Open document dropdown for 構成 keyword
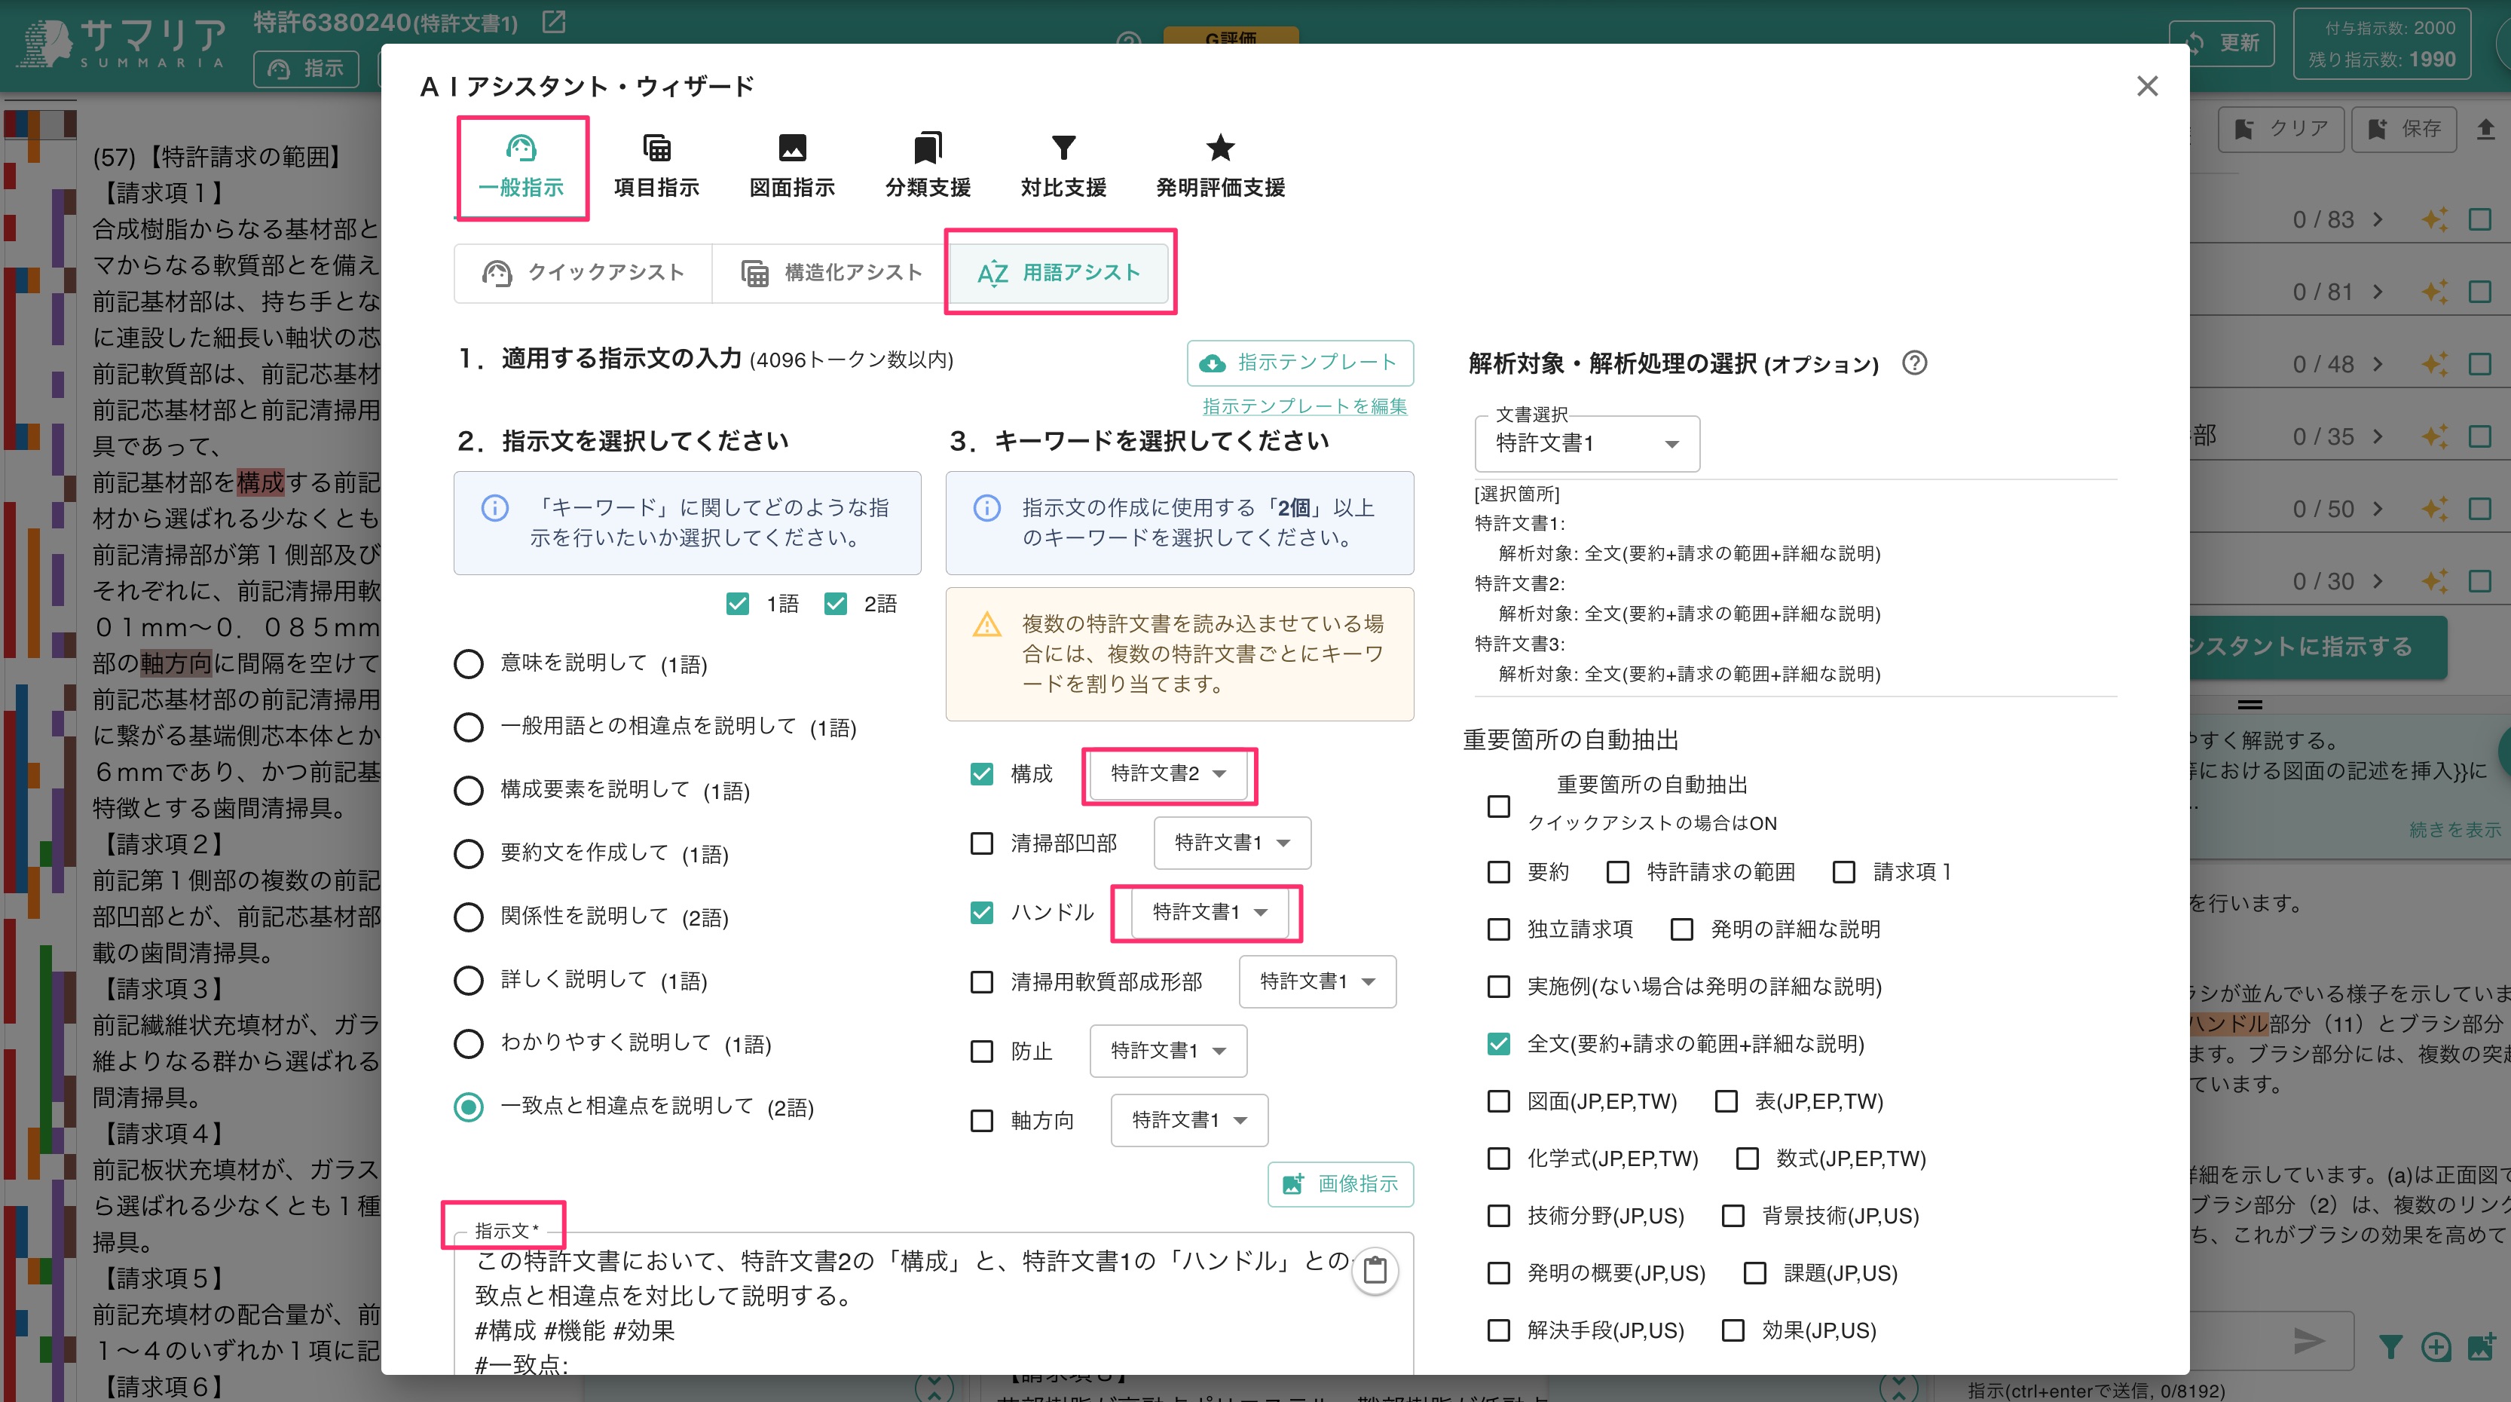This screenshot has height=1402, width=2511. [x=1169, y=774]
